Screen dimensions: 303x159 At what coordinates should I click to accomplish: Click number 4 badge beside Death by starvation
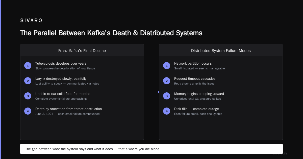click(28, 111)
